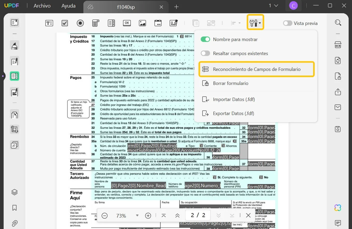Select the OK Button form tool

click(127, 23)
